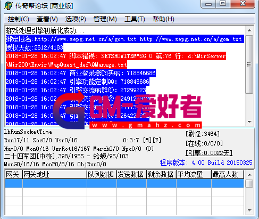Open the 查看(V) menu
This screenshot has height=219, width=259.
tap(47, 19)
